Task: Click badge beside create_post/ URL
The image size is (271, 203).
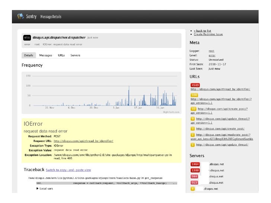Action: (193, 129)
